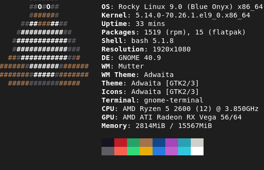Click the Icons Adwaita [GTK2/3] line
Viewport: 264px width, 170px height.
point(150,92)
